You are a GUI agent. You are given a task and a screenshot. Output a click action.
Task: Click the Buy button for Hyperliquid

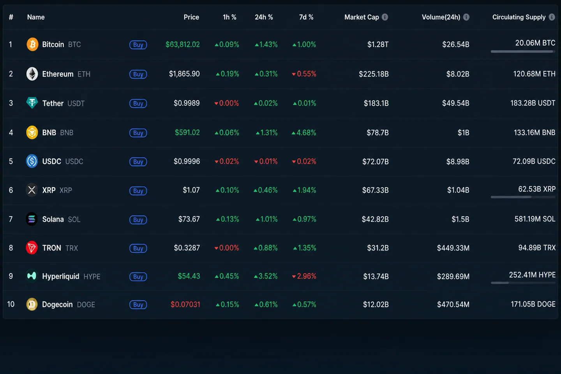[x=138, y=277]
